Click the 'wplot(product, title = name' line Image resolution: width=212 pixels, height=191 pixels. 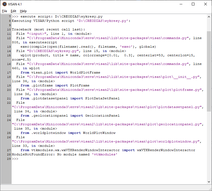108,55
